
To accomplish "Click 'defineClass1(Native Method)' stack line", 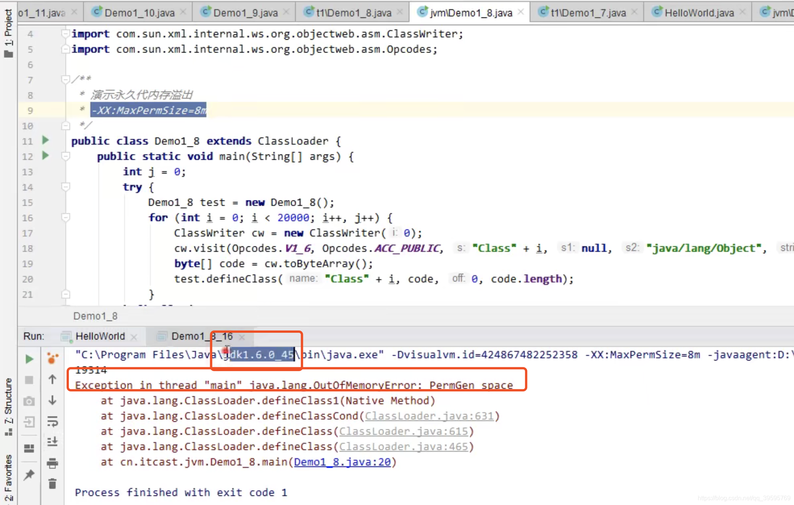I will pyautogui.click(x=268, y=400).
